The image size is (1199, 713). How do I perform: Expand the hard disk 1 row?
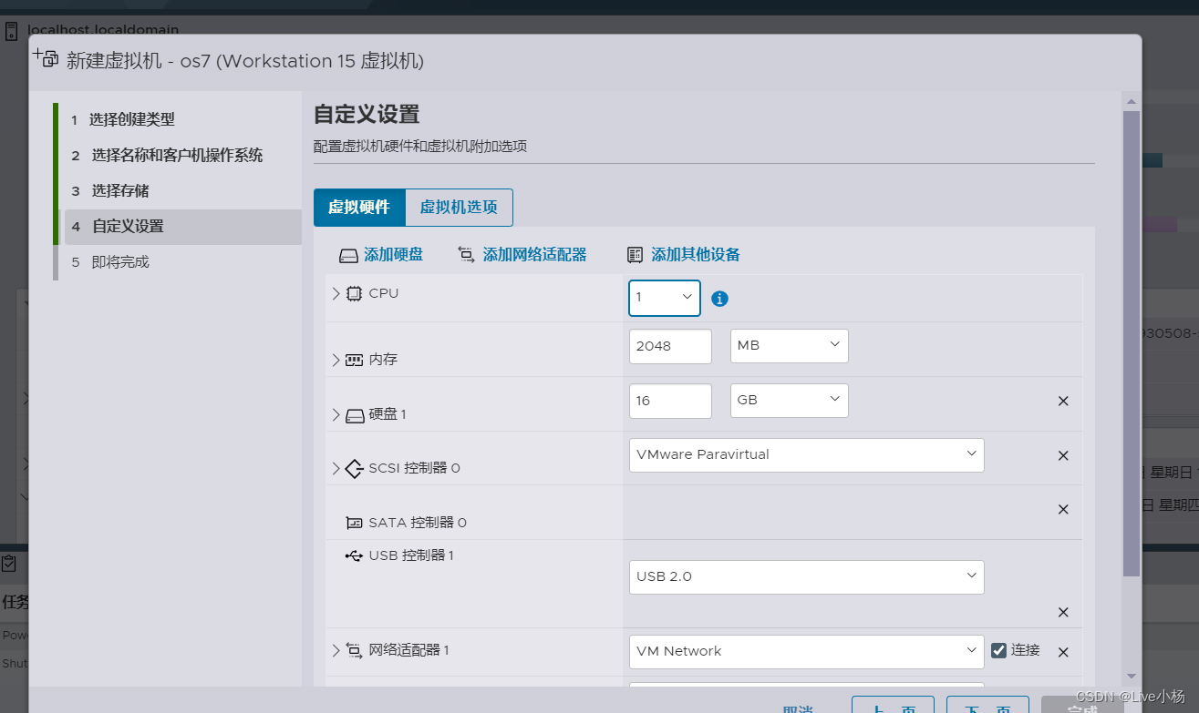coord(336,414)
